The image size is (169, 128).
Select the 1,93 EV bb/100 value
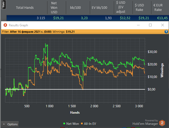(108, 18)
